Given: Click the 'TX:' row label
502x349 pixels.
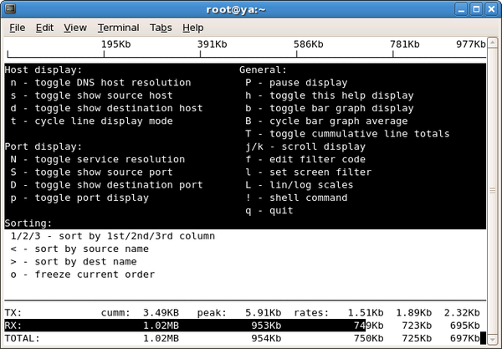Looking at the screenshot, I should (x=13, y=313).
